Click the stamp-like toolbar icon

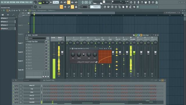click(x=76, y=7)
